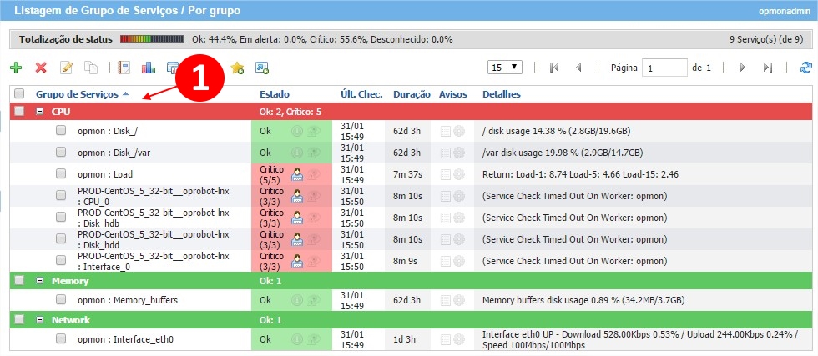
Task: Collapse the CPU service group
Action: (39, 111)
